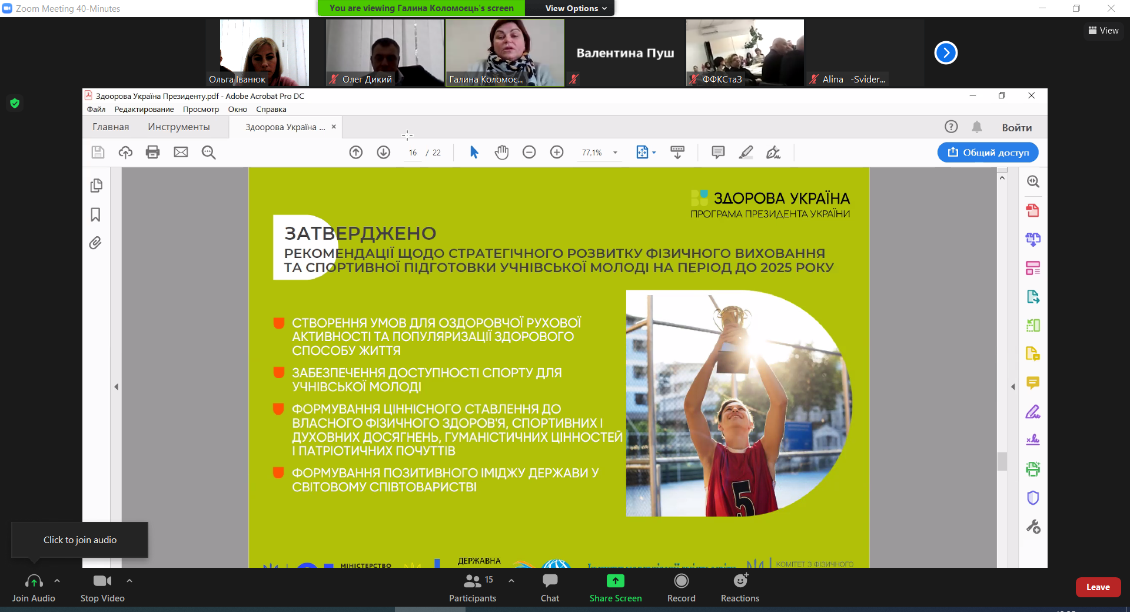Open the Acrobat bookmarks panel
Image resolution: width=1130 pixels, height=612 pixels.
[95, 215]
